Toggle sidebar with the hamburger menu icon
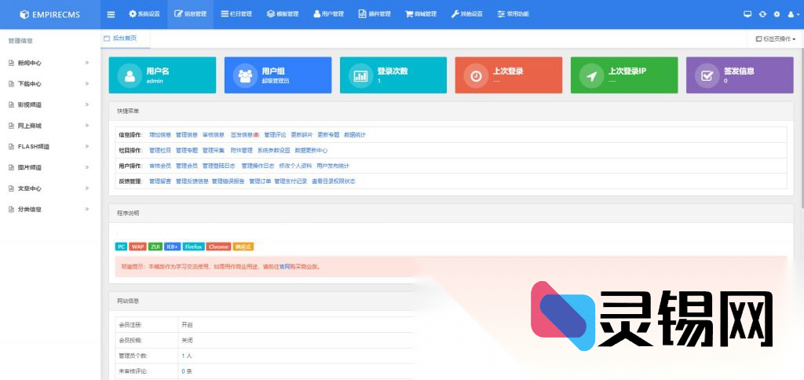 point(111,14)
